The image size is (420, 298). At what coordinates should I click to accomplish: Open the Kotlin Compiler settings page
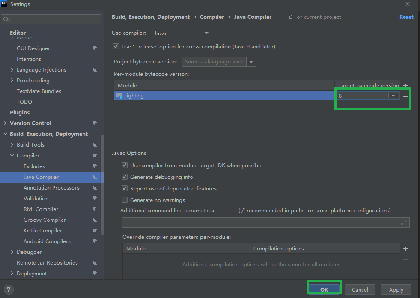[43, 231]
